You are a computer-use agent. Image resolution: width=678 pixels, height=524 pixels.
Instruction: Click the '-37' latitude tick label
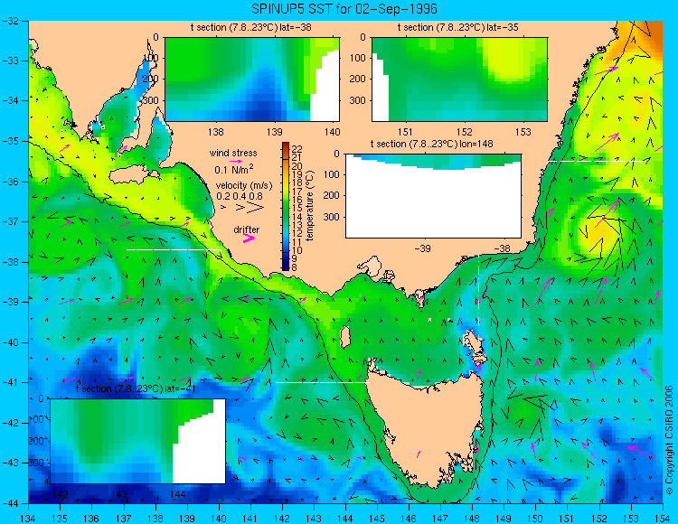coord(10,221)
